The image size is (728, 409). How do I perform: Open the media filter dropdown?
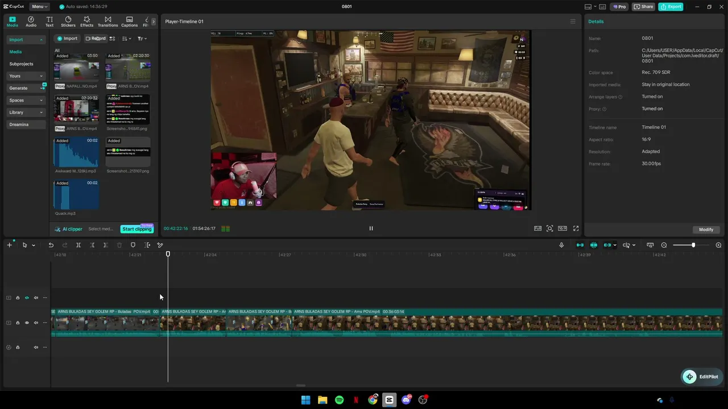pyautogui.click(x=142, y=39)
